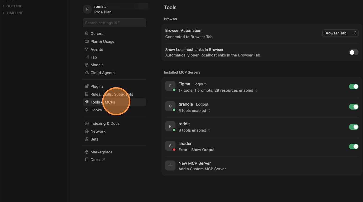Click the Hooks lightning icon

(87, 110)
